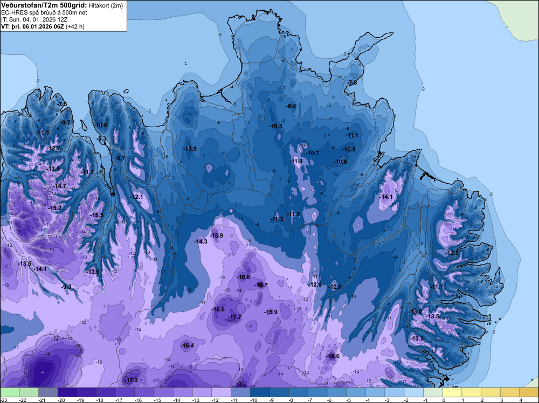This screenshot has width=539, height=403.
Task: Select legend swatch between -6 and -5
Action: [x=337, y=392]
